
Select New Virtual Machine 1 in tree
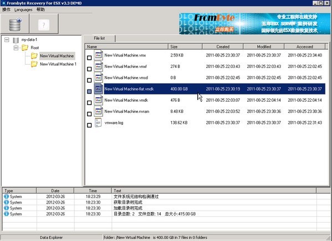point(58,64)
